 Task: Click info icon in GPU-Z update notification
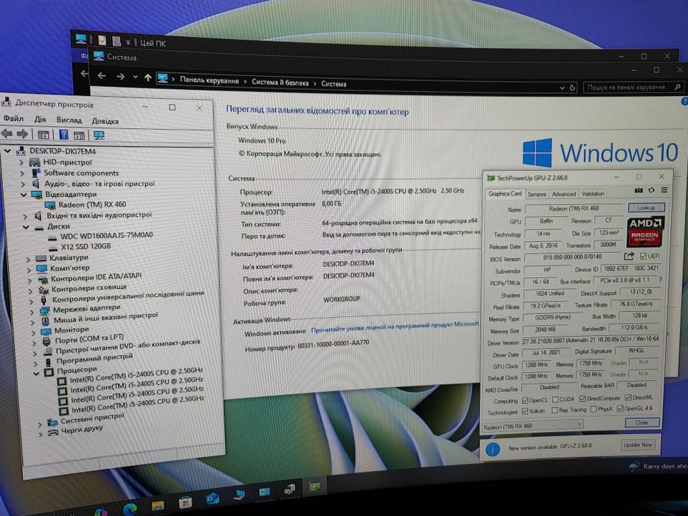tap(493, 449)
